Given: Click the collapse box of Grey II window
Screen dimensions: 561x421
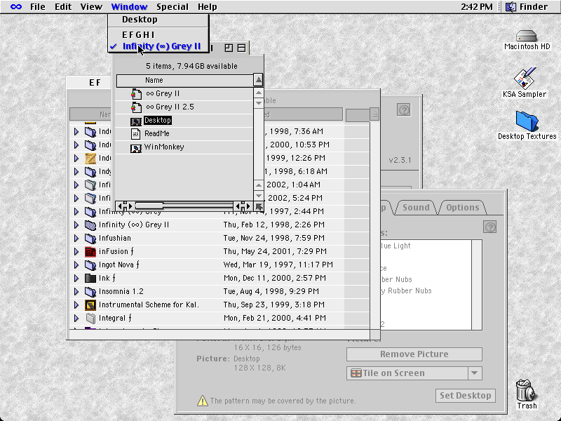Looking at the screenshot, I should point(242,48).
